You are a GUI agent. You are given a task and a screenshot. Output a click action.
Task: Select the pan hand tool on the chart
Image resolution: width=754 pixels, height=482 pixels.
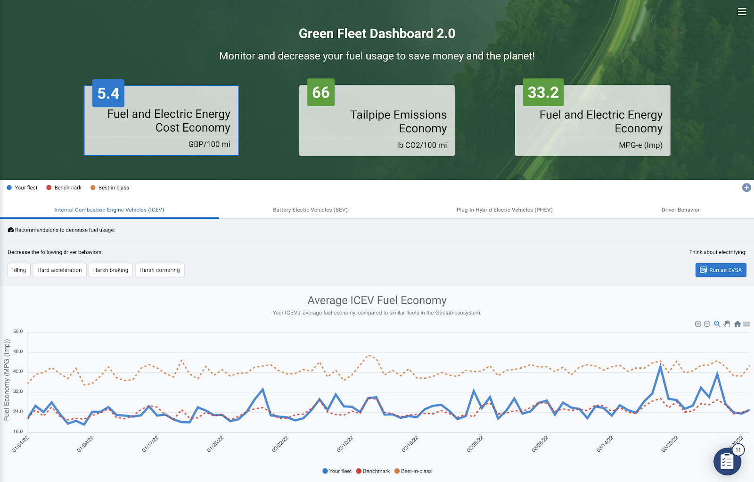727,324
